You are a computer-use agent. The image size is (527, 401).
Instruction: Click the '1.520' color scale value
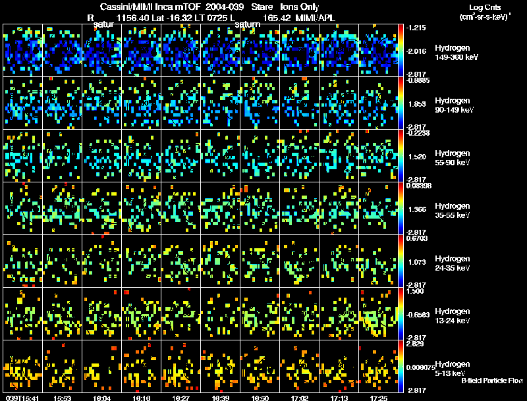coord(417,157)
